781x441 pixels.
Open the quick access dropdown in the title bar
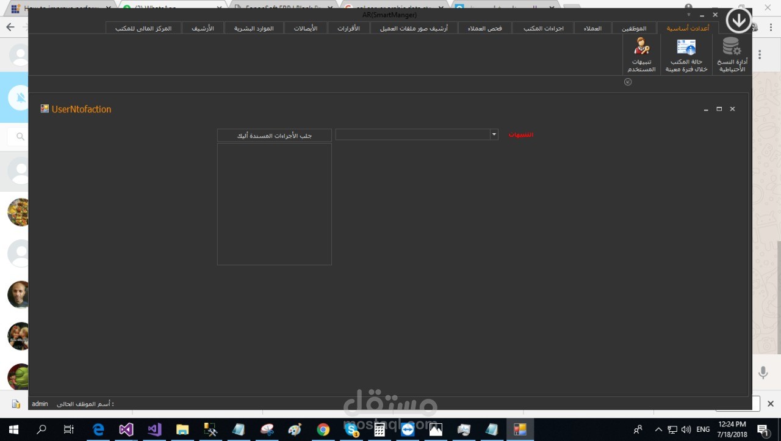688,15
